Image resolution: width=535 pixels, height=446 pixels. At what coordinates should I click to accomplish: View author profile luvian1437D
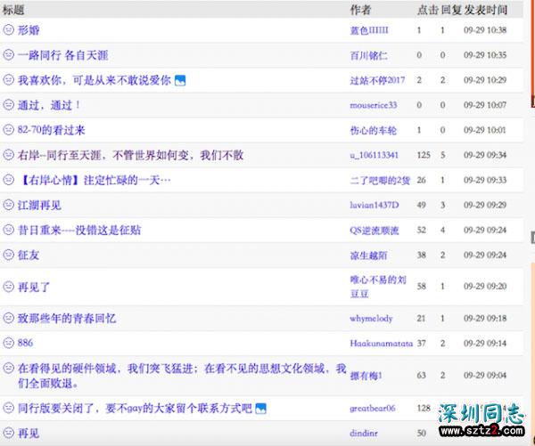click(374, 205)
